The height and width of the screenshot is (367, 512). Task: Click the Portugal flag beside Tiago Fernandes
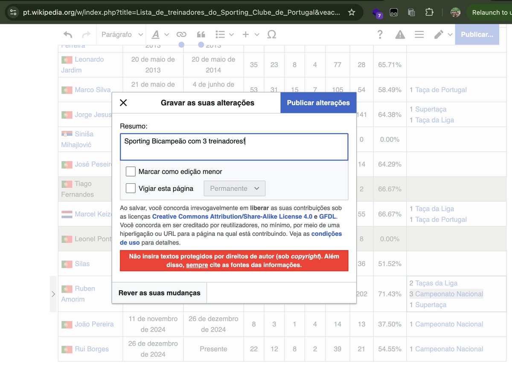click(x=67, y=184)
